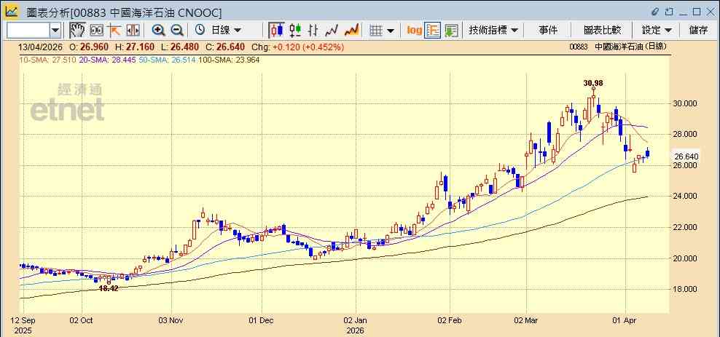The height and width of the screenshot is (337, 720).
Task: Open the 設定 settings dropdown
Action: [657, 31]
